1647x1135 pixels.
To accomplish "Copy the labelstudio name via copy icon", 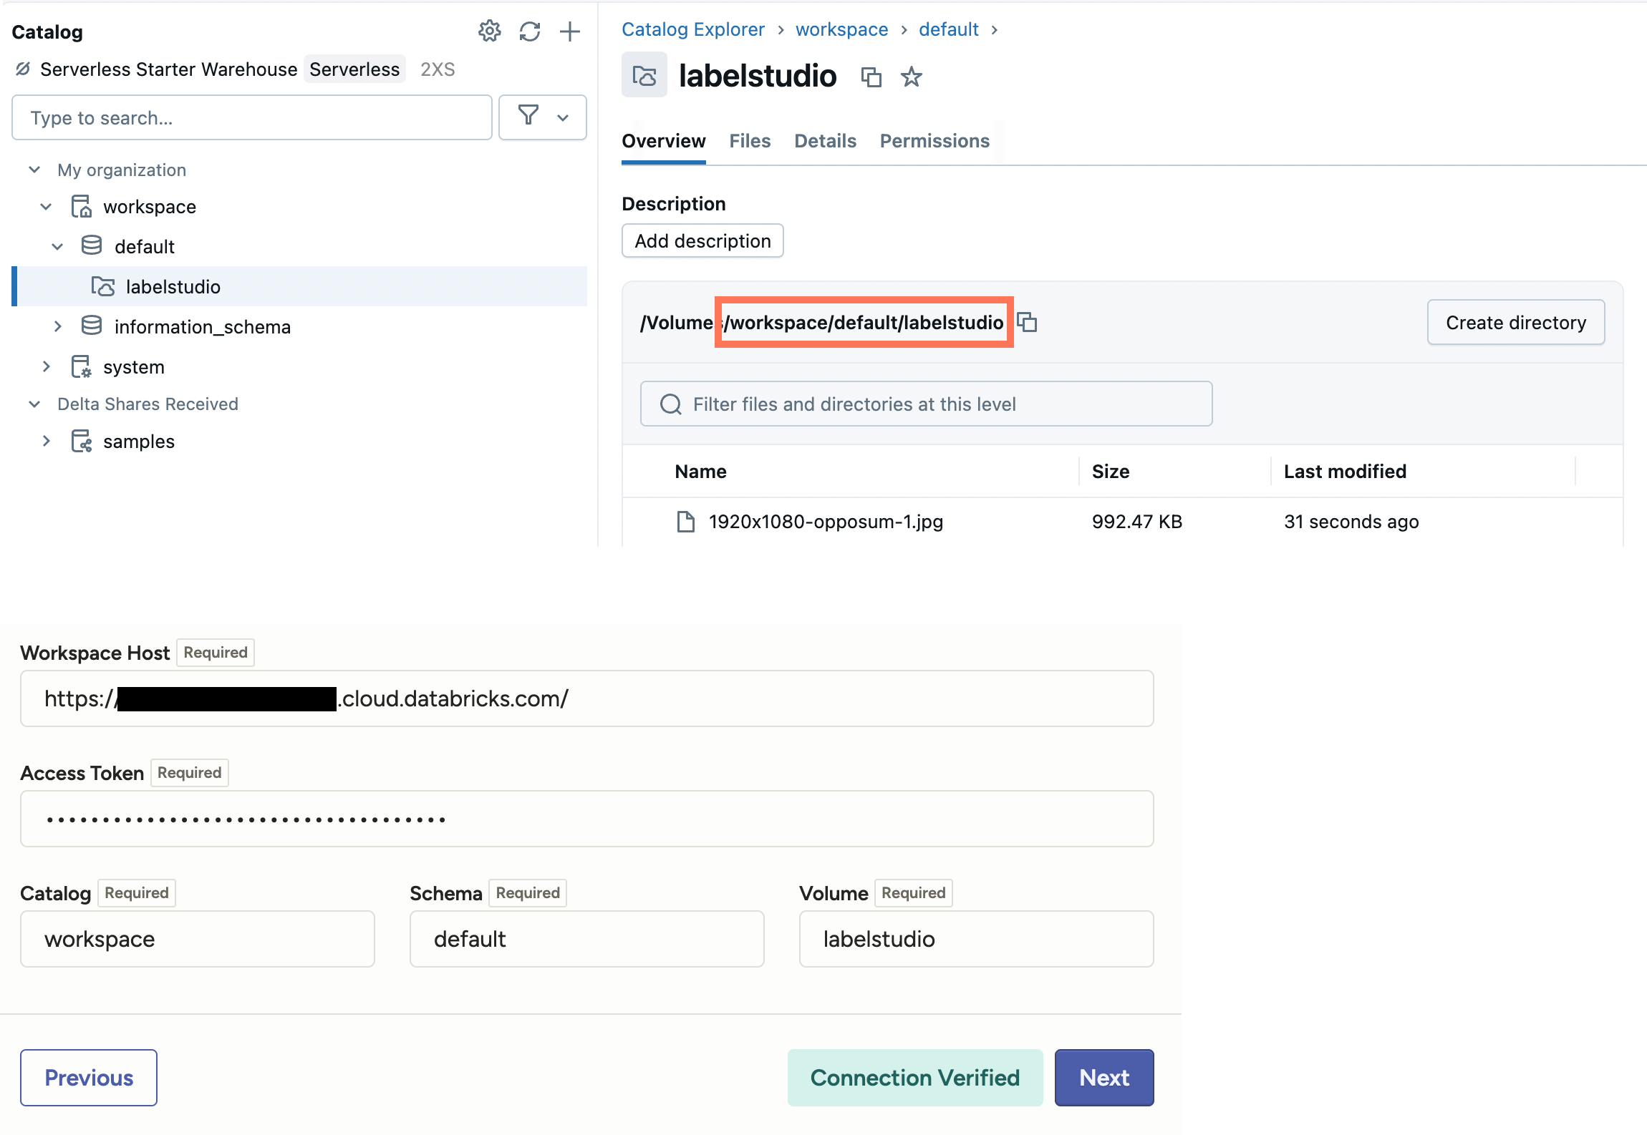I will pyautogui.click(x=872, y=77).
